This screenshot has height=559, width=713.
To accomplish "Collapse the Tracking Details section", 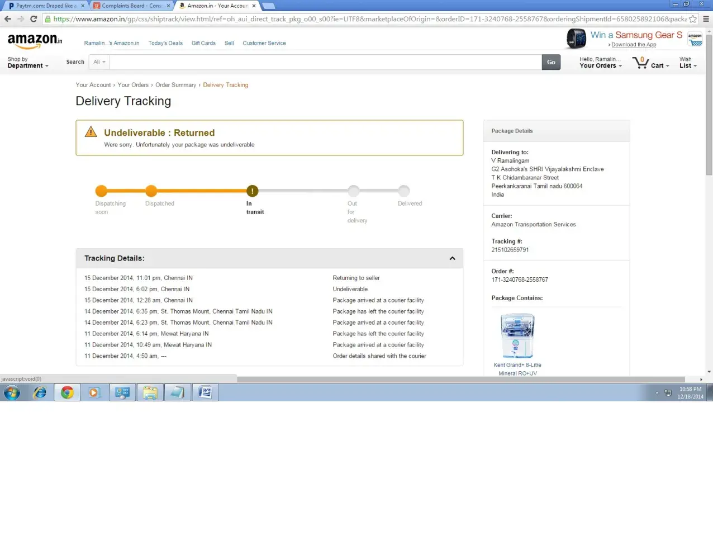I will (452, 258).
